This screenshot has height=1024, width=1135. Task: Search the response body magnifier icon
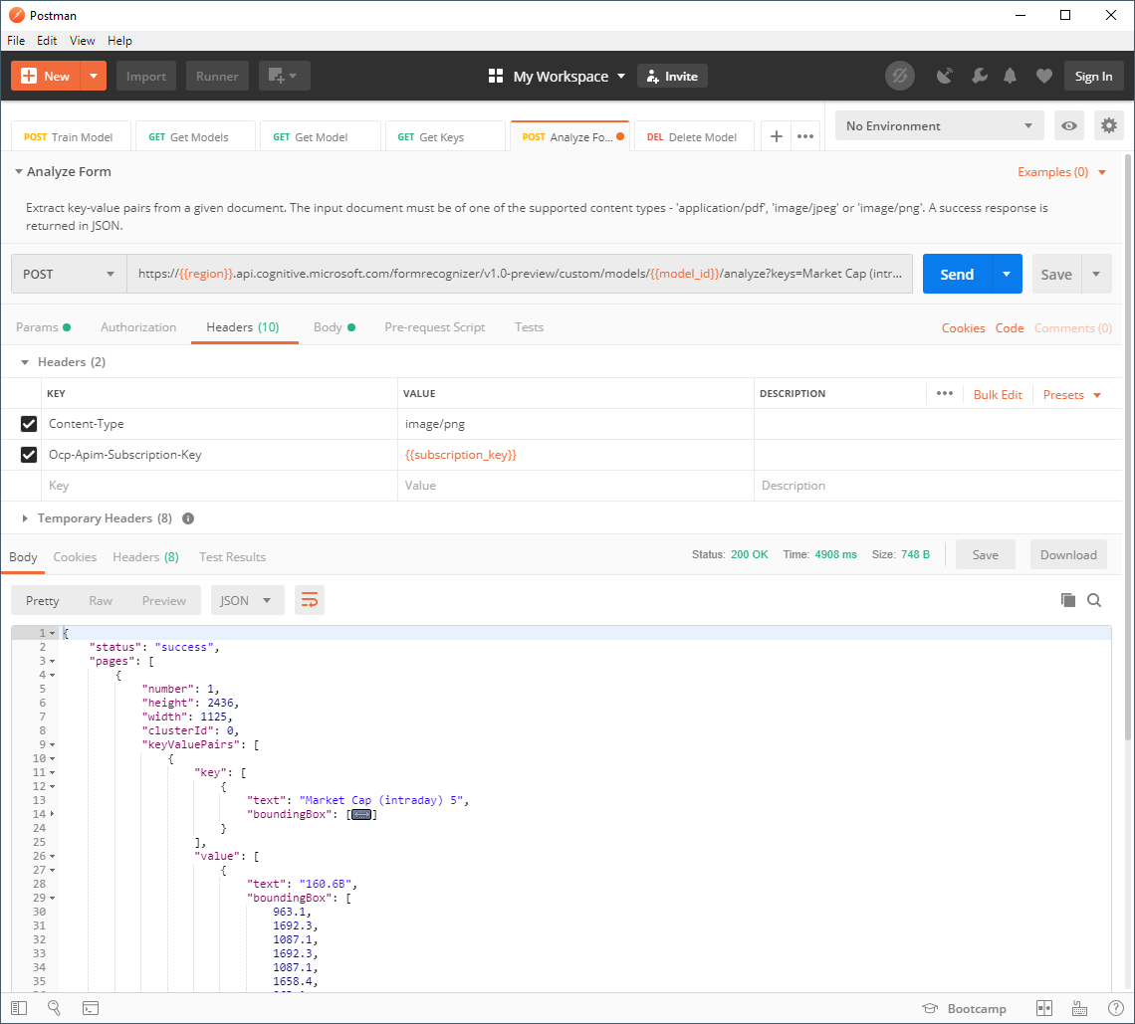coord(1094,600)
